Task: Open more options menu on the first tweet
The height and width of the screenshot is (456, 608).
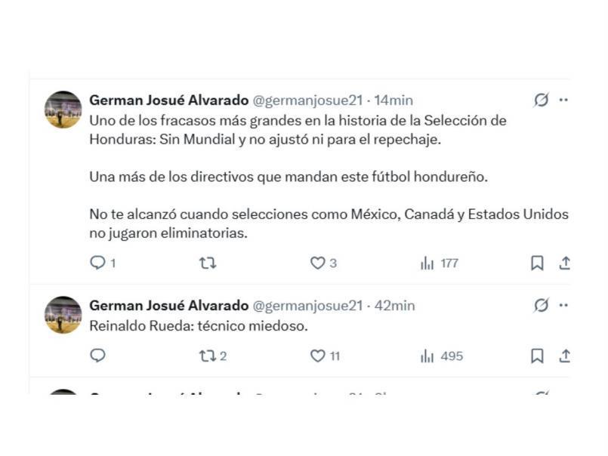Action: click(563, 99)
